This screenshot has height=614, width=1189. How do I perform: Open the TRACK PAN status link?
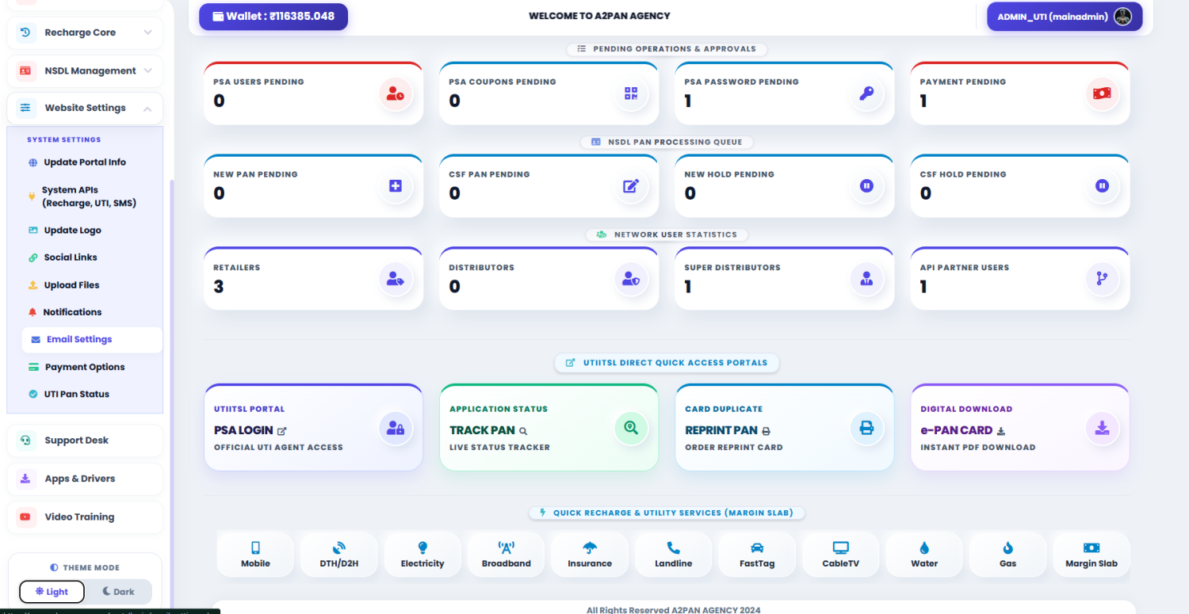click(487, 430)
